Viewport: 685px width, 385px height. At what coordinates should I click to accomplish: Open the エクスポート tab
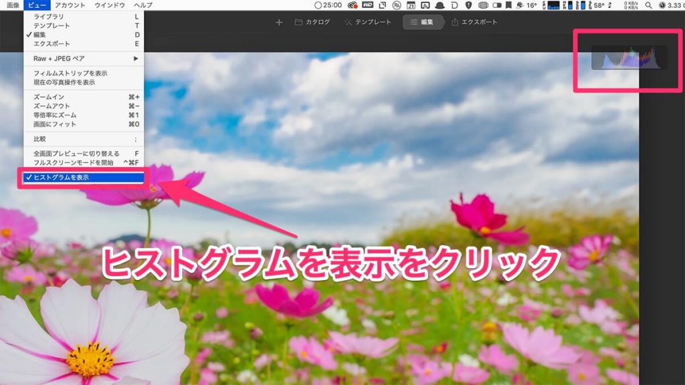tap(474, 22)
